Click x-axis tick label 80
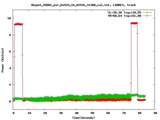The image size is (160, 120). click(x=139, y=113)
